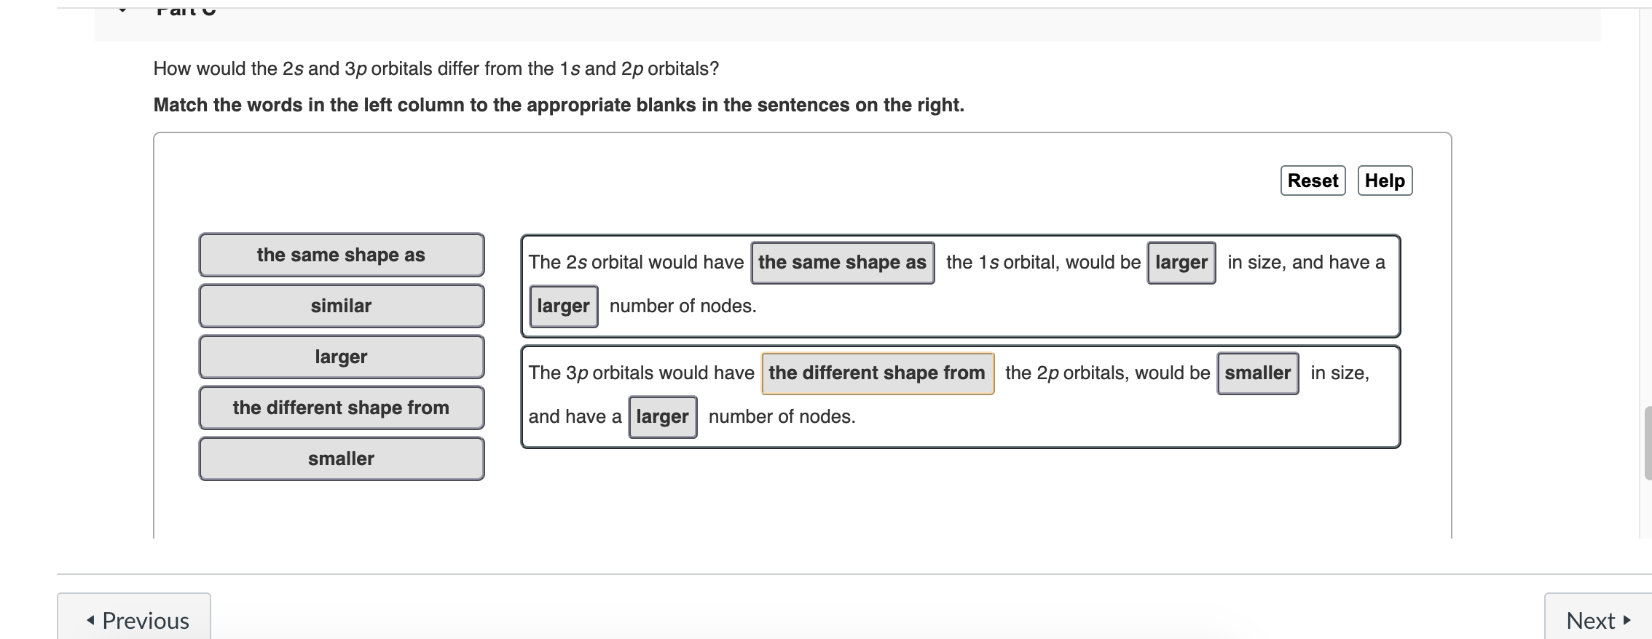The height and width of the screenshot is (639, 1652).
Task: Open the Help dialog
Action: point(1385,180)
